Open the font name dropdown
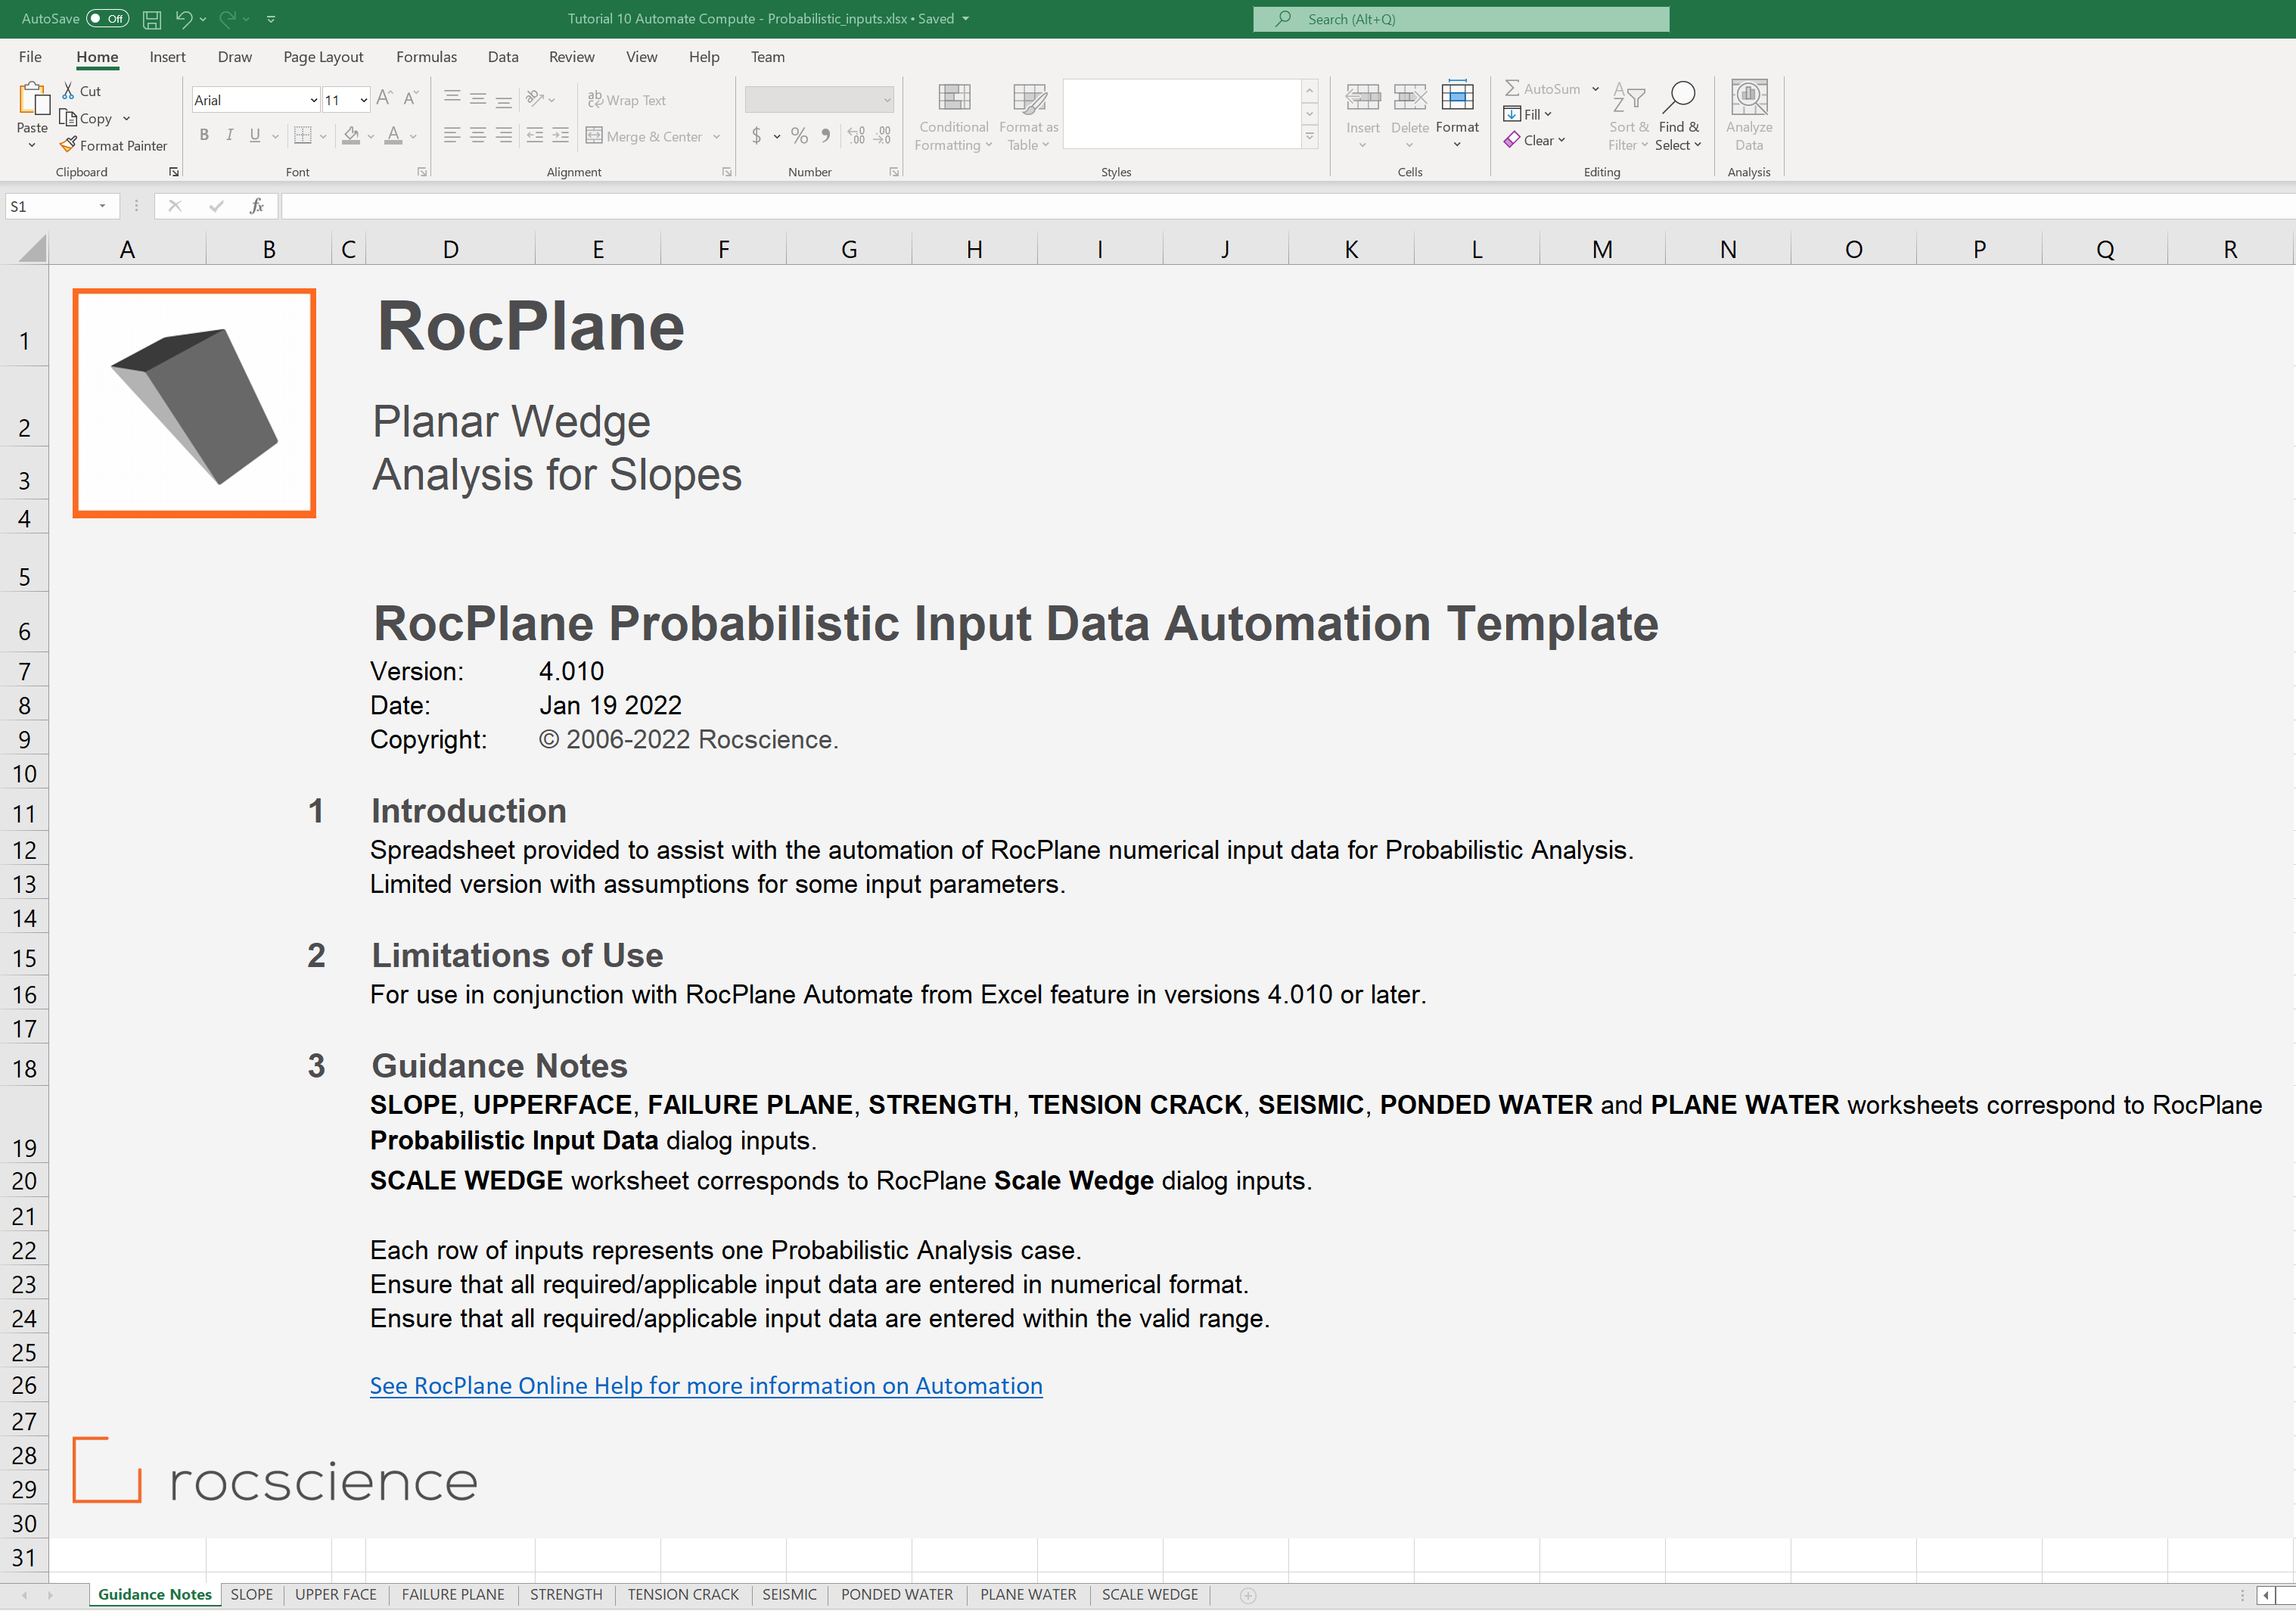This screenshot has height=1611, width=2296. coord(313,100)
